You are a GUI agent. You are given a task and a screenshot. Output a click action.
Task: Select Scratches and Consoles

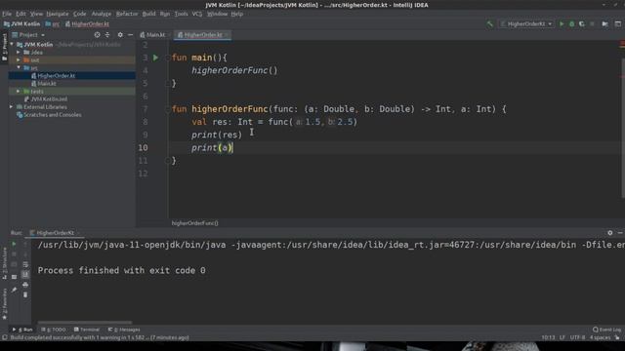52,115
